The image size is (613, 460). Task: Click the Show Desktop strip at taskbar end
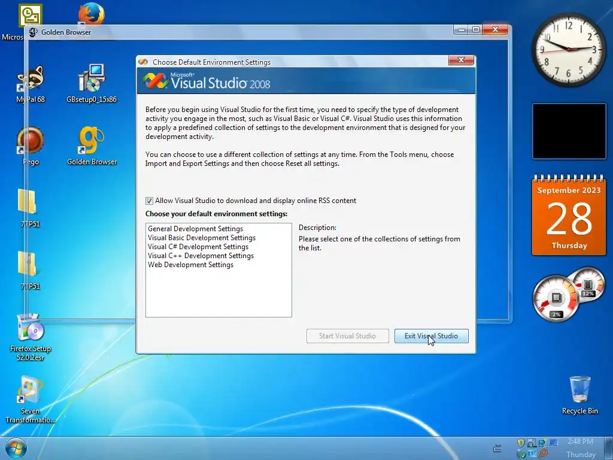pos(608,448)
